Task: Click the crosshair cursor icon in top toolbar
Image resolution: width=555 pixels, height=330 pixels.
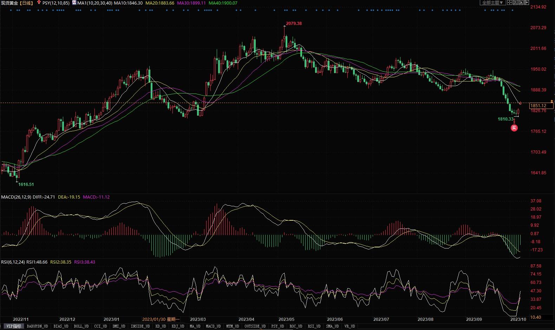Action: [x=510, y=2]
